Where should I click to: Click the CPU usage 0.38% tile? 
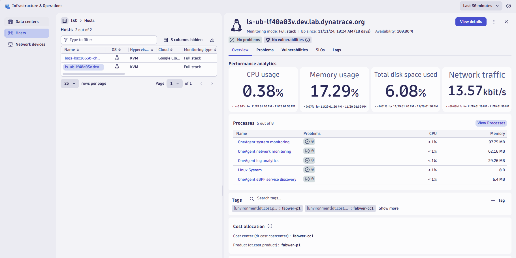tap(263, 89)
